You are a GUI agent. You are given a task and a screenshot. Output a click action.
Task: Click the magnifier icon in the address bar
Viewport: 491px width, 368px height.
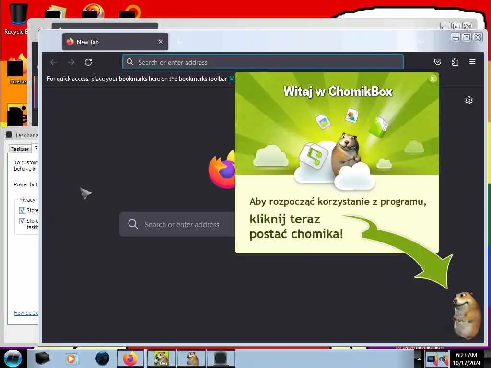coord(129,62)
